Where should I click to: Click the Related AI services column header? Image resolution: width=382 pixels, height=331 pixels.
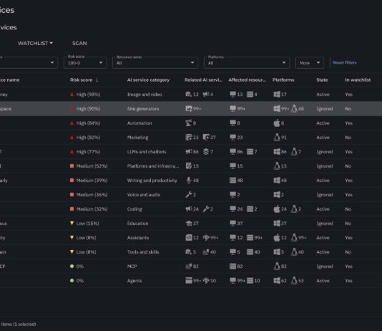[203, 80]
